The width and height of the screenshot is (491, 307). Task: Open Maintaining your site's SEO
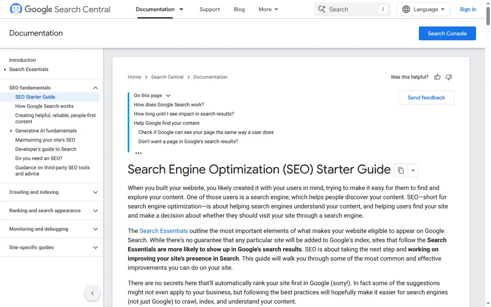pyautogui.click(x=45, y=140)
